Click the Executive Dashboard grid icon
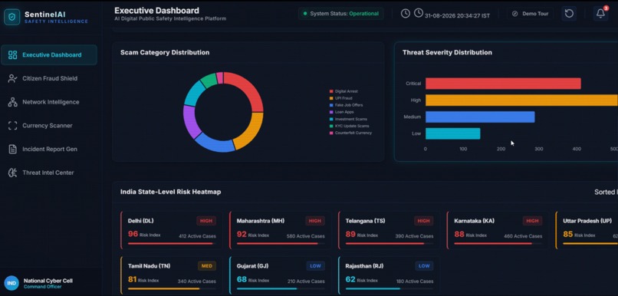This screenshot has height=296, width=618. 12,54
